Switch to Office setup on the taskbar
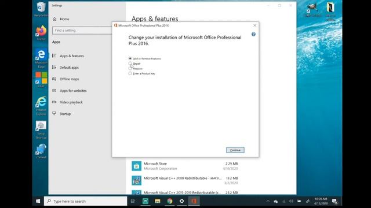 (194, 201)
